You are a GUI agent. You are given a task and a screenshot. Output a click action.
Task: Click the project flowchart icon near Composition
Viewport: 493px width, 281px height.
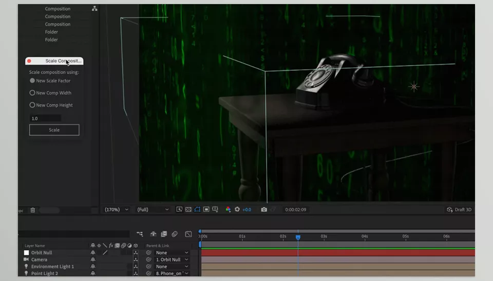pyautogui.click(x=94, y=9)
